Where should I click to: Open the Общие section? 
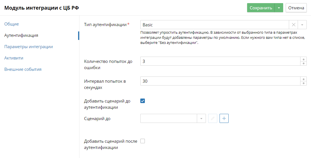[x=12, y=24]
